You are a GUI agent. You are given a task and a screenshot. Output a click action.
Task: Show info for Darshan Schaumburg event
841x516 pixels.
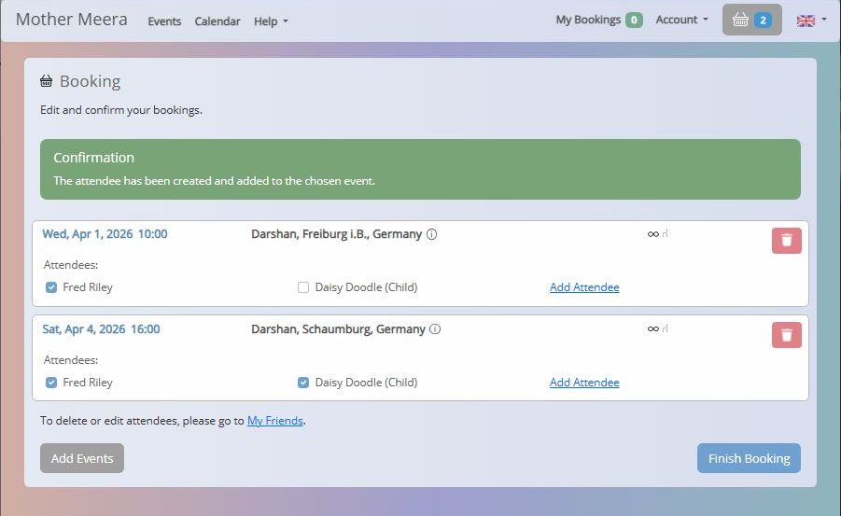[435, 329]
